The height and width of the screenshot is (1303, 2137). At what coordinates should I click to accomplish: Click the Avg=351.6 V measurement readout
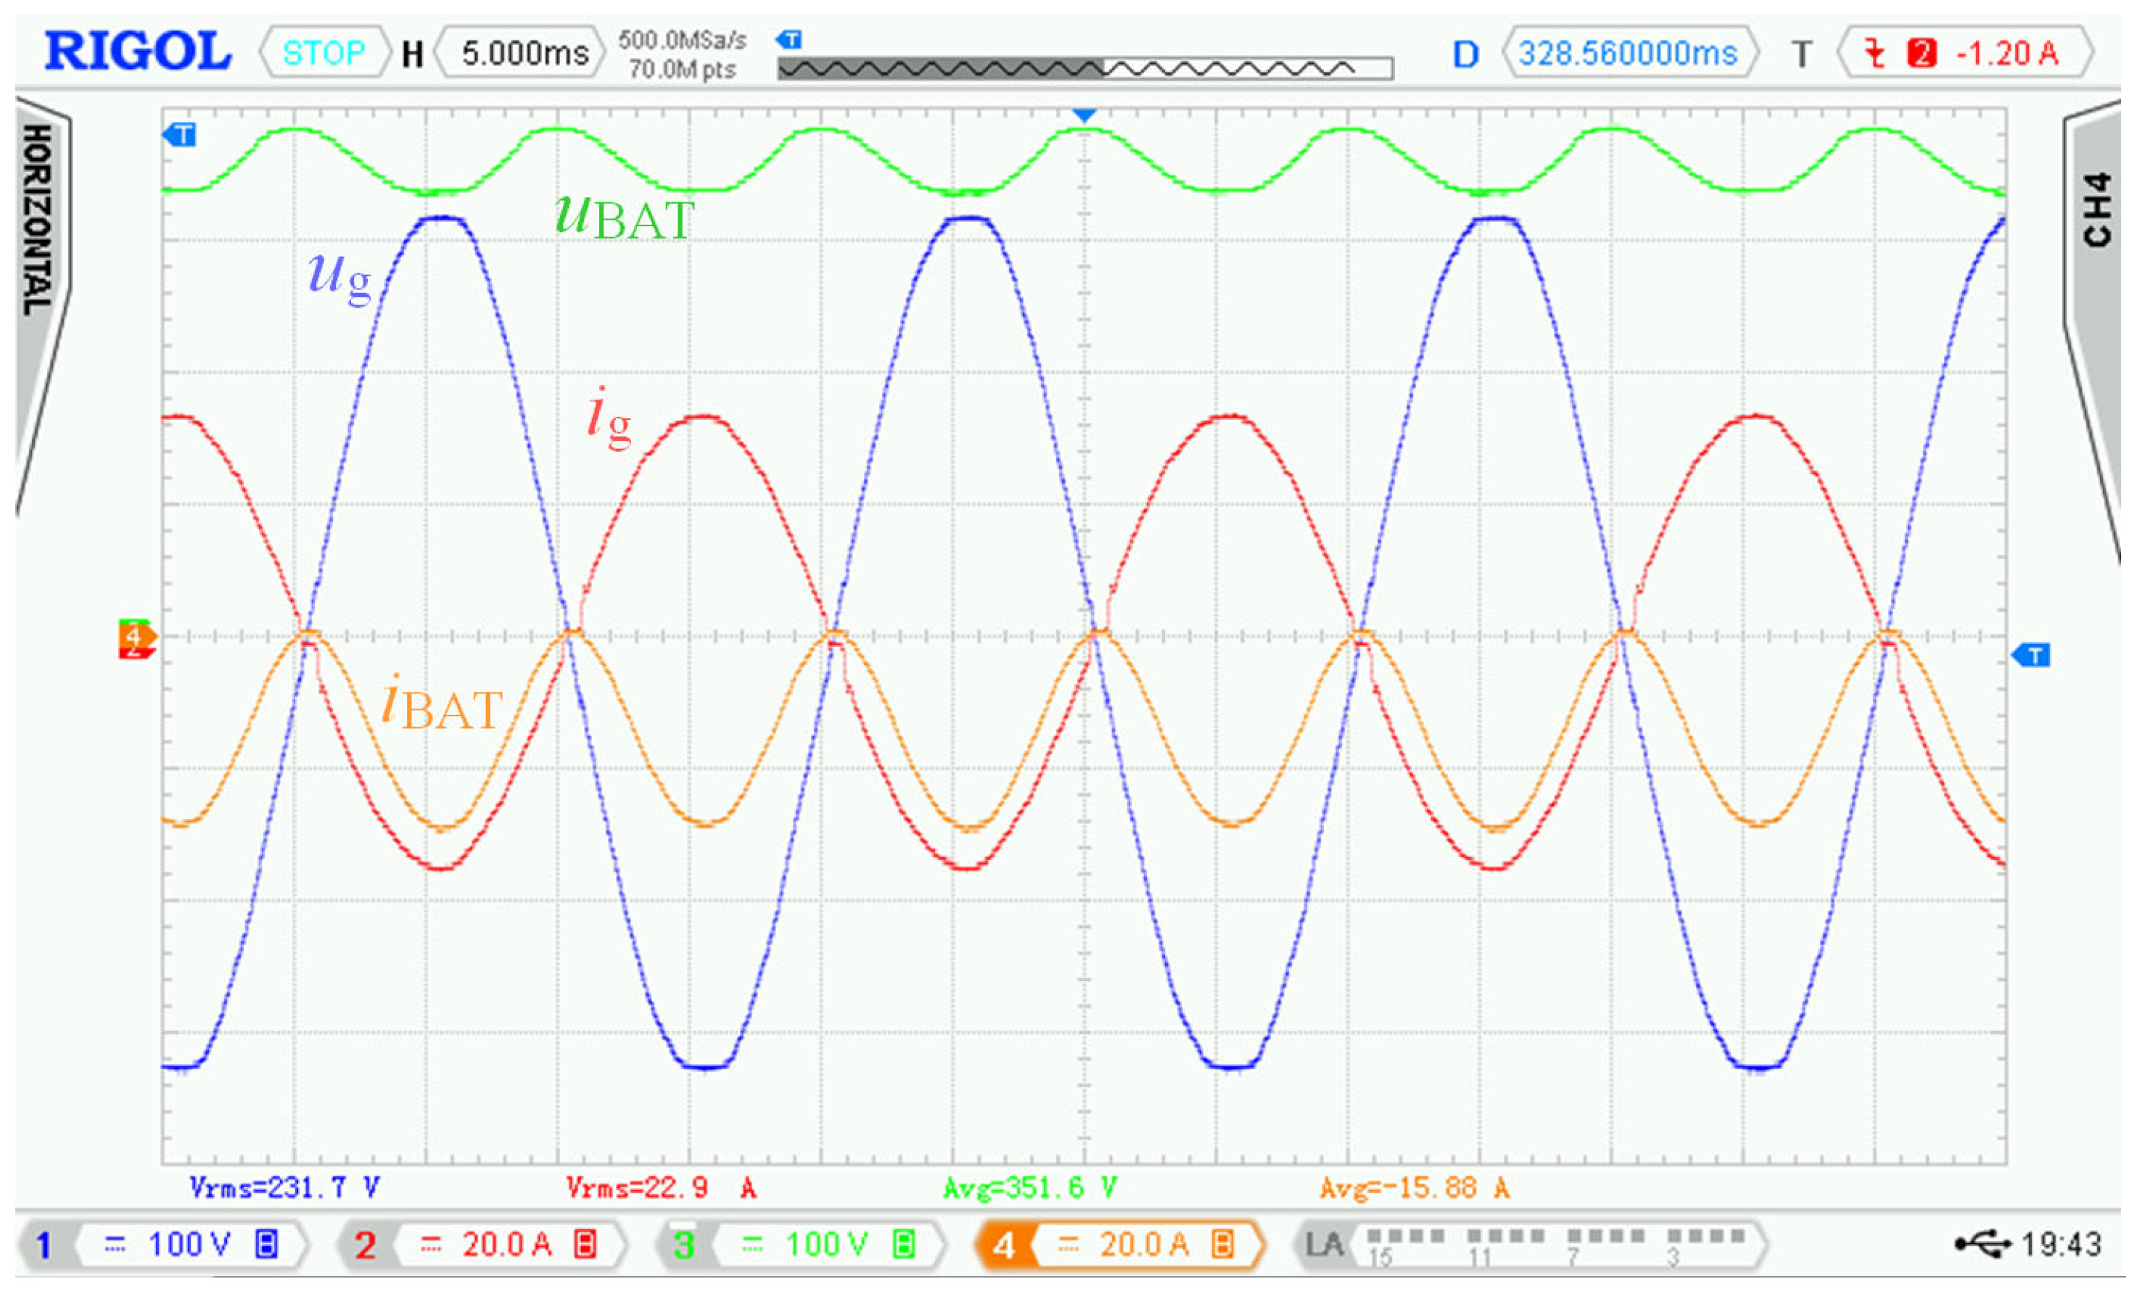1029,1187
